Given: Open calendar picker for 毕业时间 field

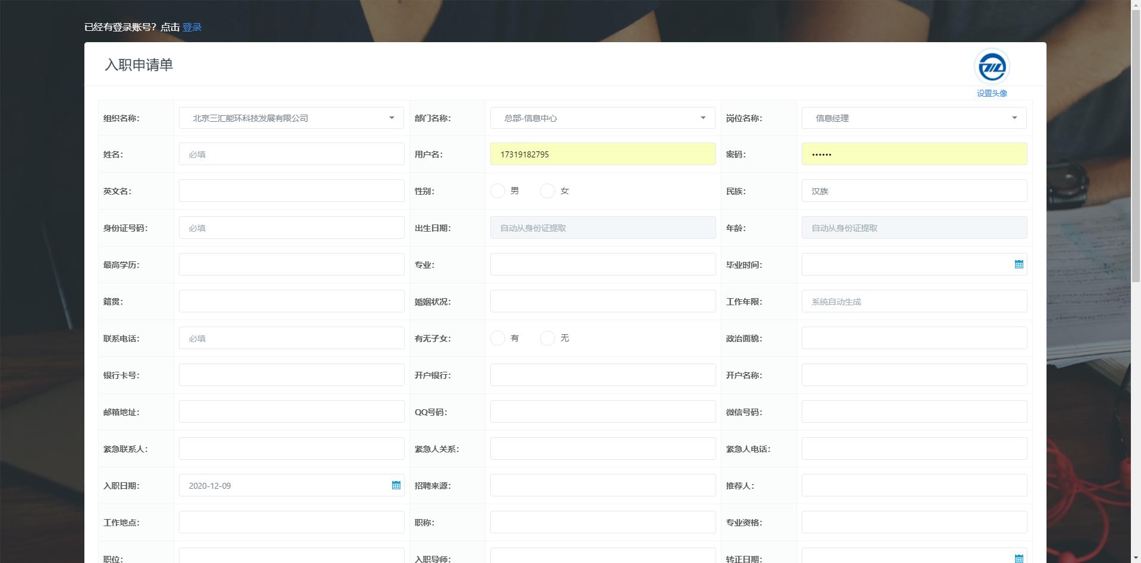Looking at the screenshot, I should pyautogui.click(x=1019, y=264).
